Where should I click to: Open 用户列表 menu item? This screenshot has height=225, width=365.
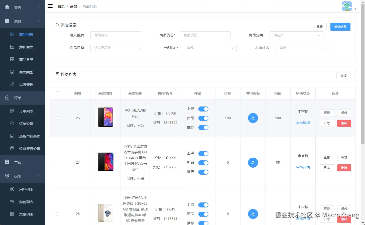[23, 189]
